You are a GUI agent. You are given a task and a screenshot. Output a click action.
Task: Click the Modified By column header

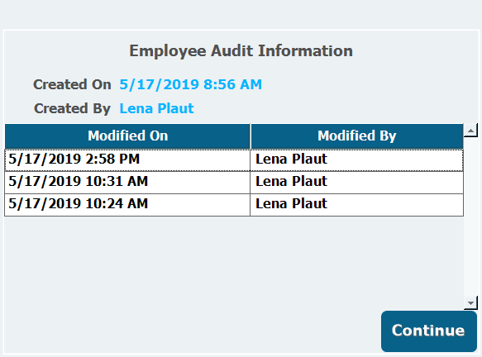(x=357, y=136)
